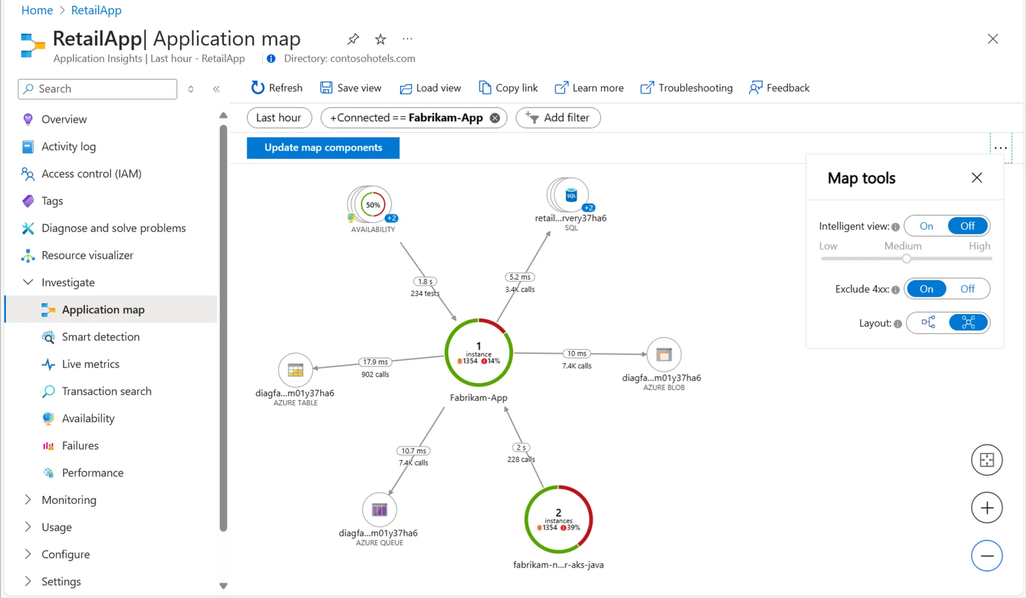
Task: Choose force-directed layout option
Action: (968, 322)
